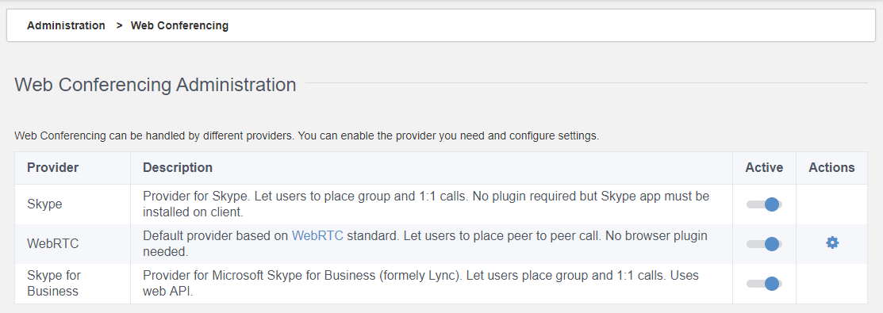
Task: Disable the Skype provider toggle
Action: (x=764, y=204)
